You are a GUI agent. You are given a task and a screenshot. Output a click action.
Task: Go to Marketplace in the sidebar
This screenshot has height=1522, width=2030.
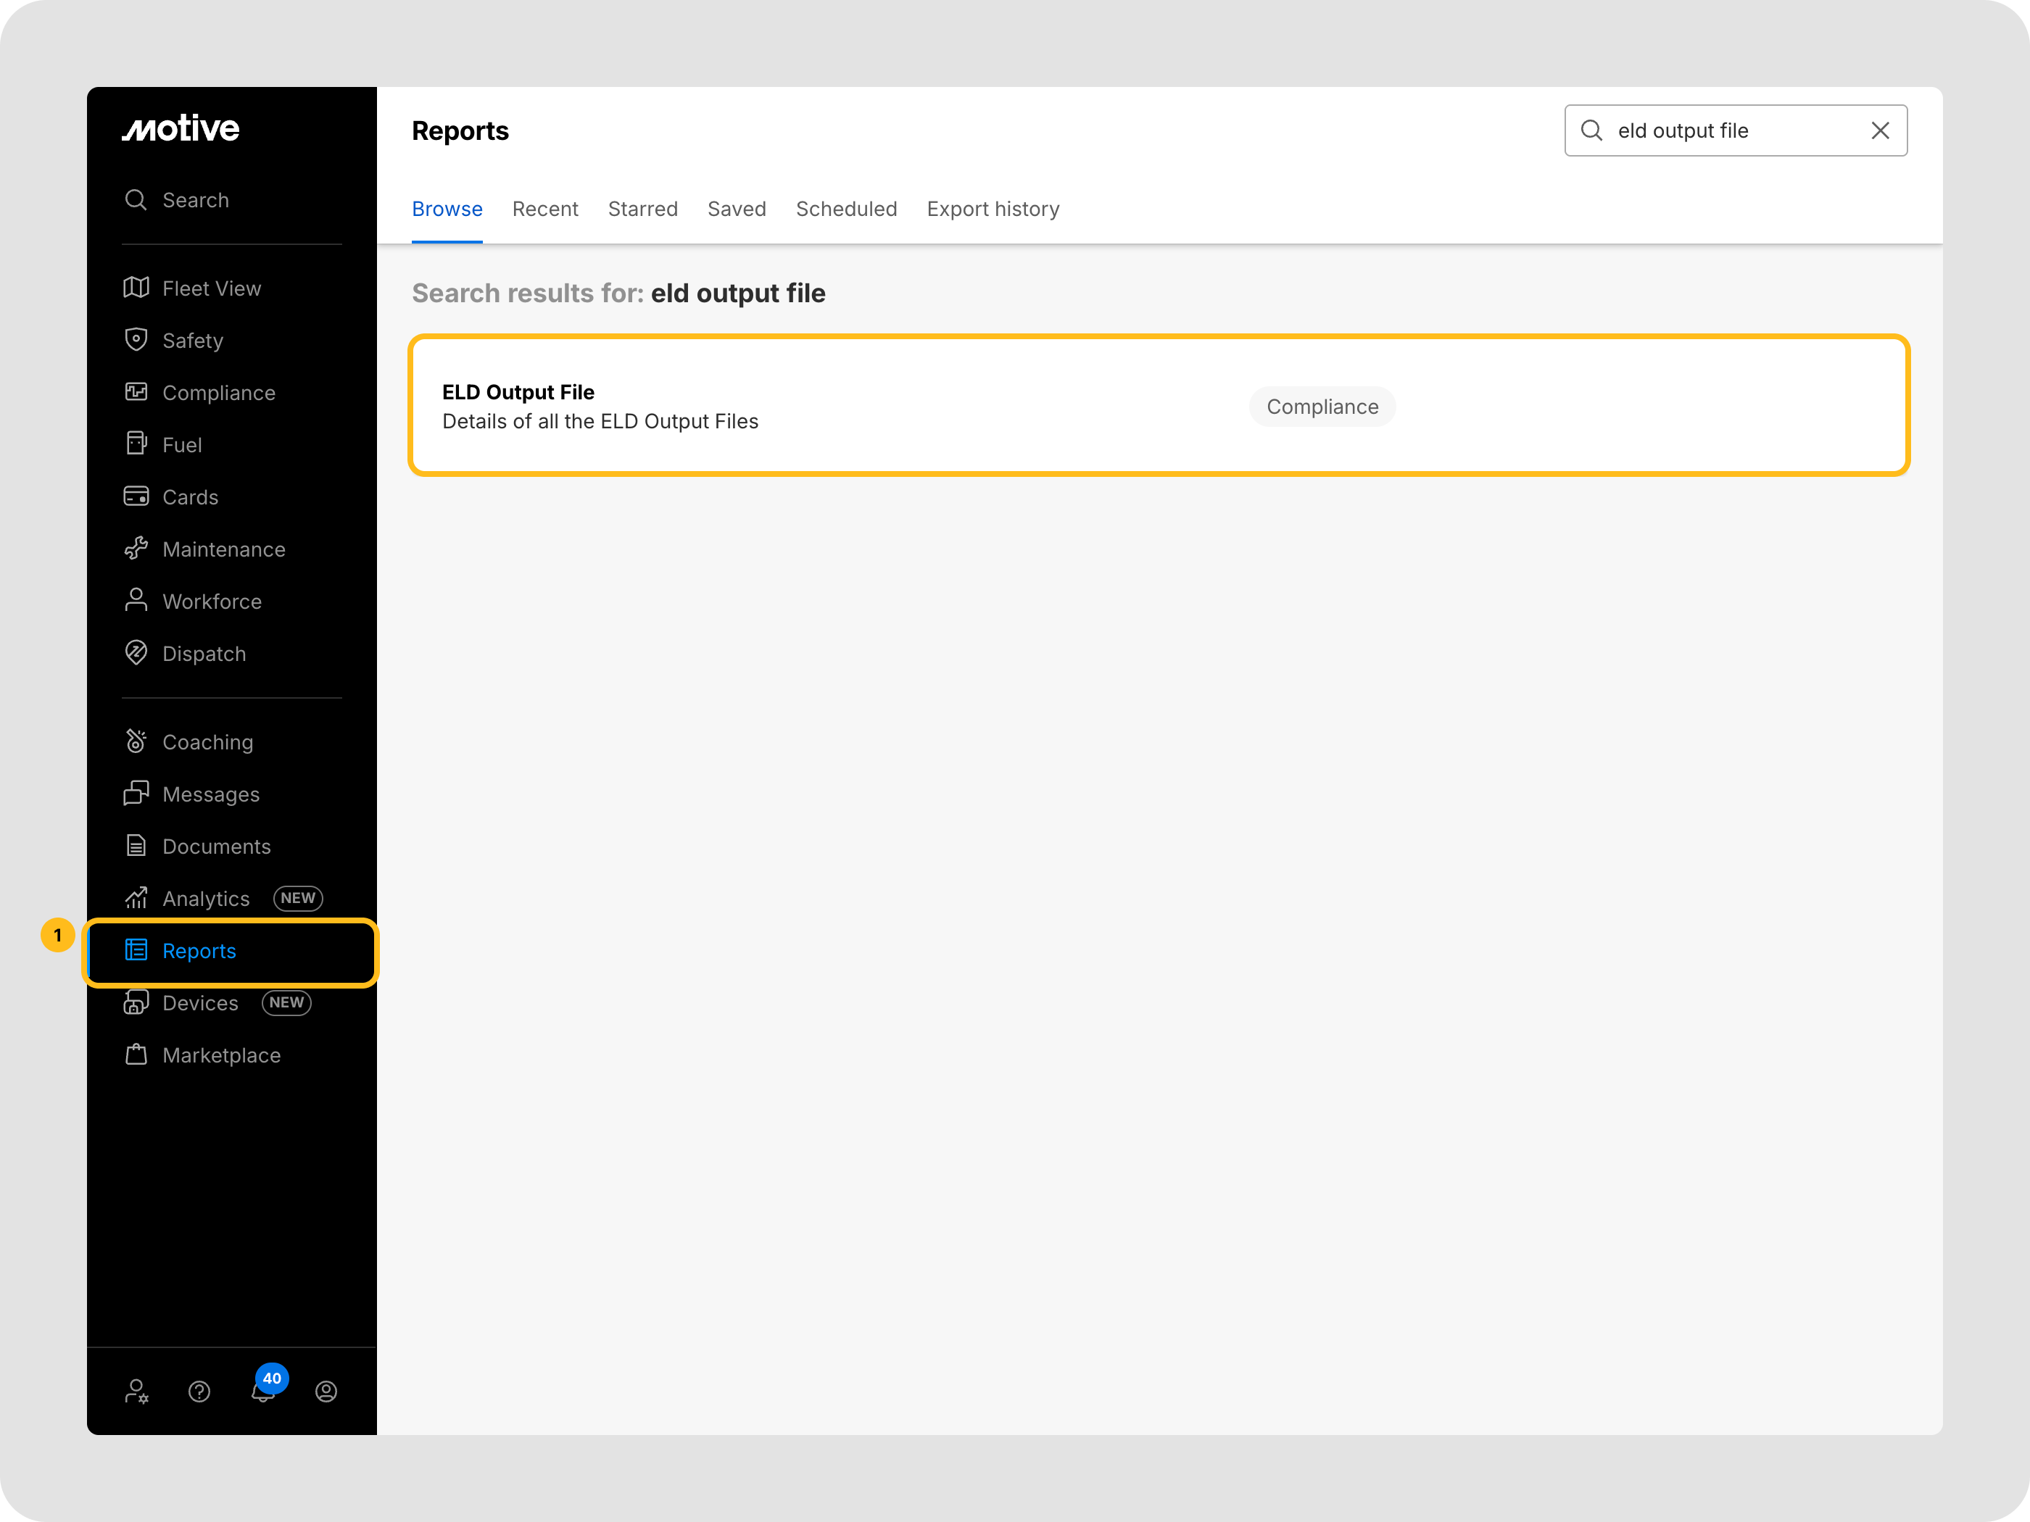click(x=221, y=1055)
